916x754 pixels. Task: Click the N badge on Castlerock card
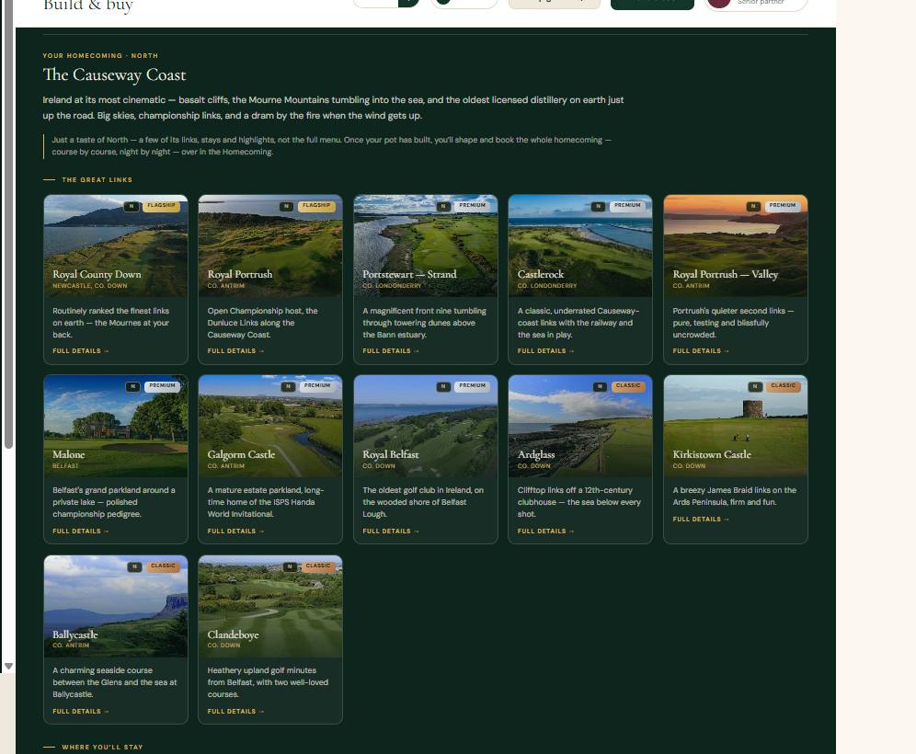pyautogui.click(x=598, y=206)
